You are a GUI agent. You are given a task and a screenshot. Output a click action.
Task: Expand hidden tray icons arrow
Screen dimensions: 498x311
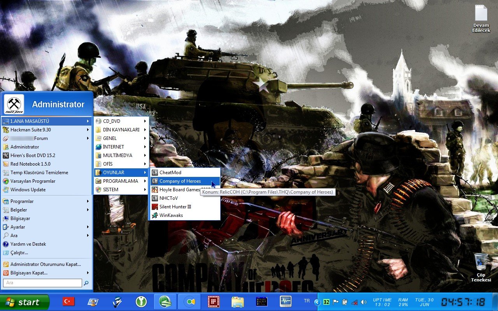click(x=317, y=302)
